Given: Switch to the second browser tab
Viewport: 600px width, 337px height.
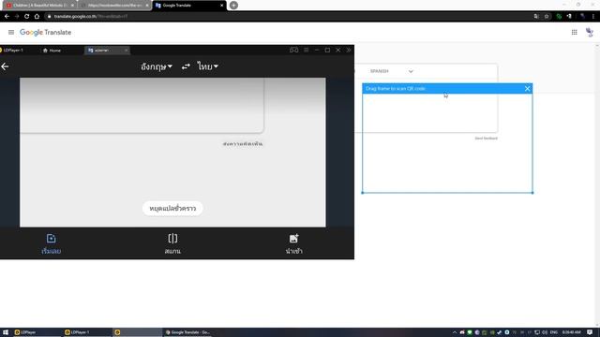Looking at the screenshot, I should pyautogui.click(x=114, y=6).
